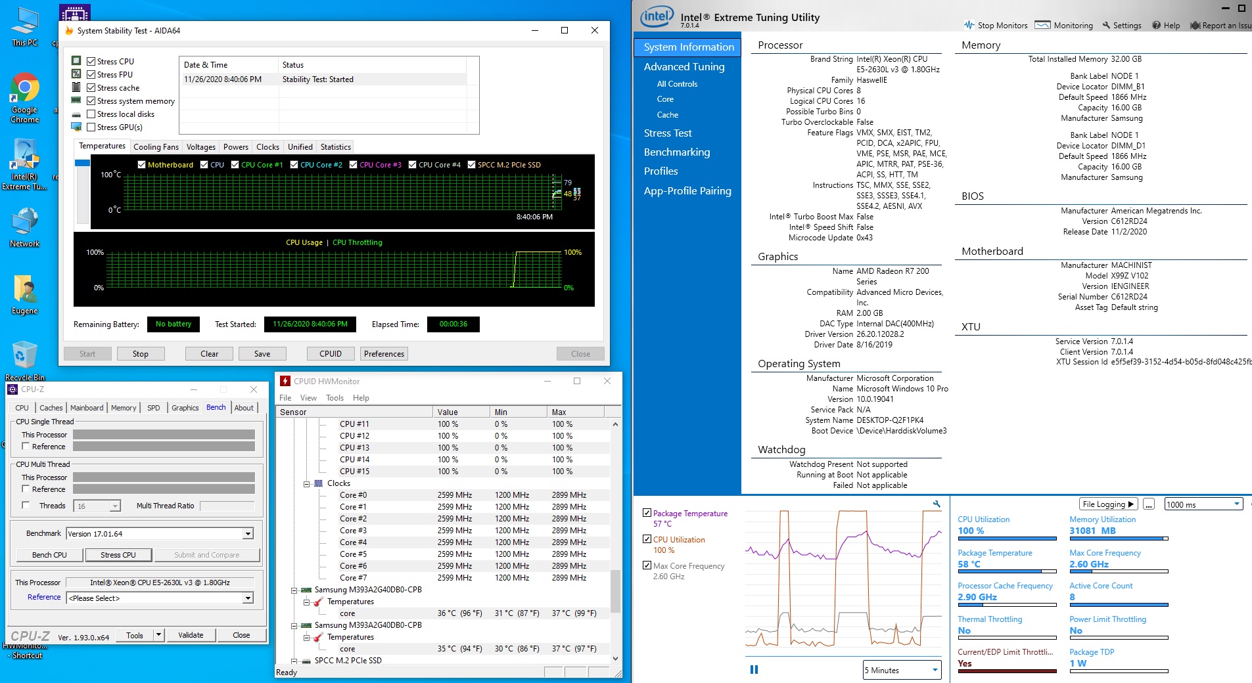This screenshot has height=683, width=1252.
Task: Click the Preferences button in AIDA64
Action: 384,353
